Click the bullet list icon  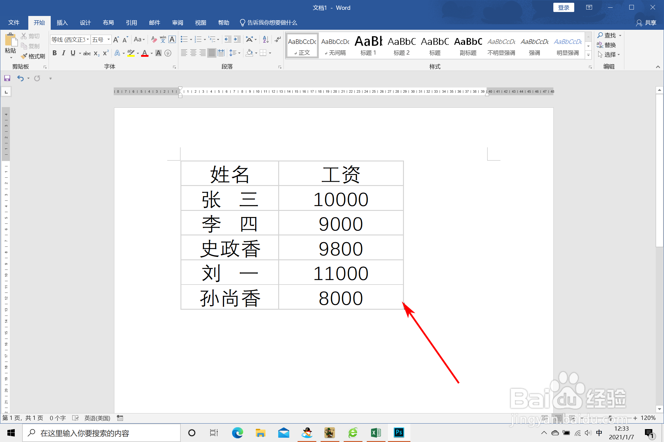pos(184,39)
